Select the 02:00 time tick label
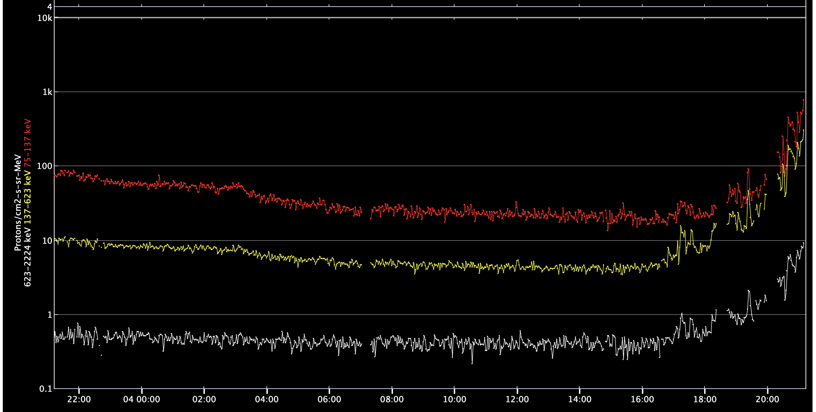 tap(204, 399)
